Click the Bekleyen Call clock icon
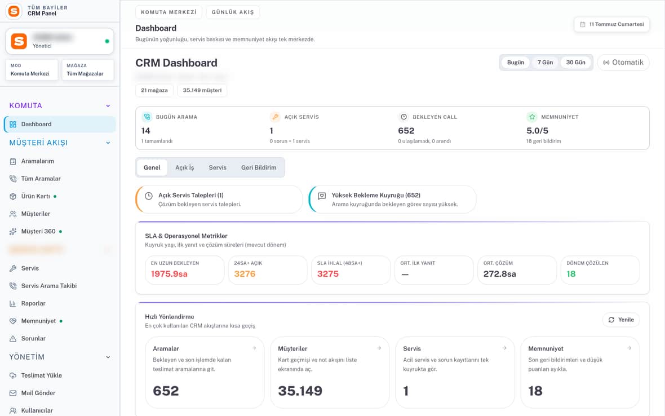Screen dimensions: 665x416 coord(404,117)
